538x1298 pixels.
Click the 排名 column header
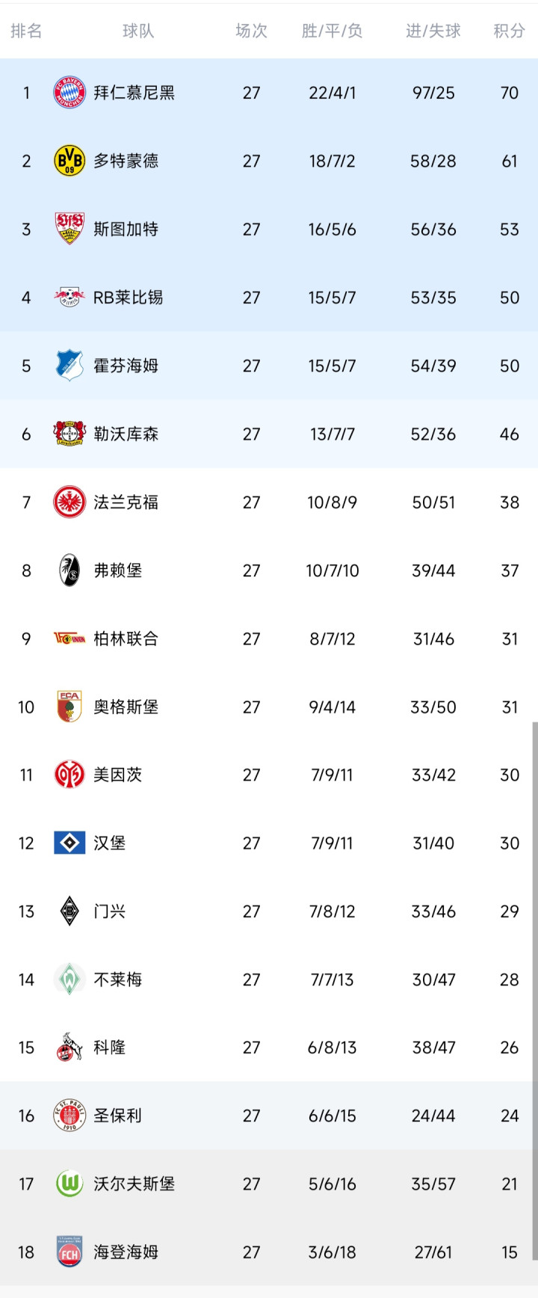click(x=26, y=31)
